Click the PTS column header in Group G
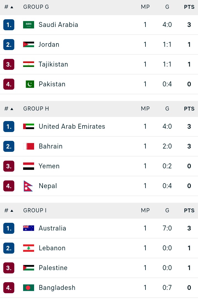Viewport: 198px width, 302px height. (189, 7)
